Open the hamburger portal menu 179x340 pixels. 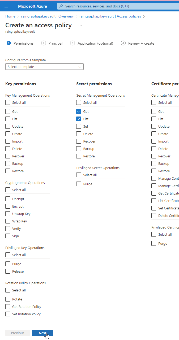coord(6,6)
